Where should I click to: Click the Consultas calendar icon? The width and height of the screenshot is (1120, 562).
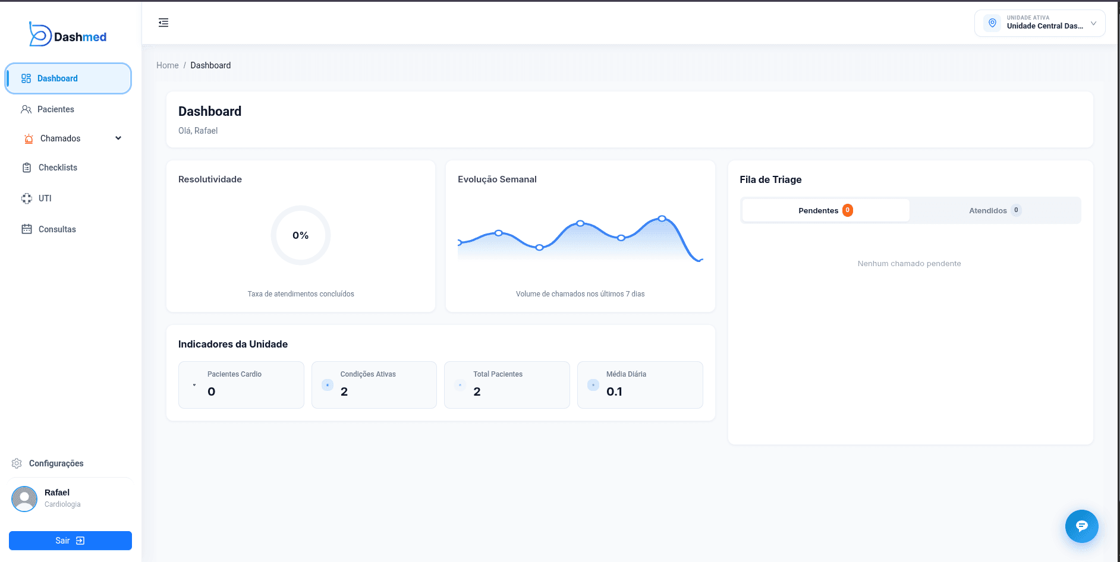coord(27,229)
